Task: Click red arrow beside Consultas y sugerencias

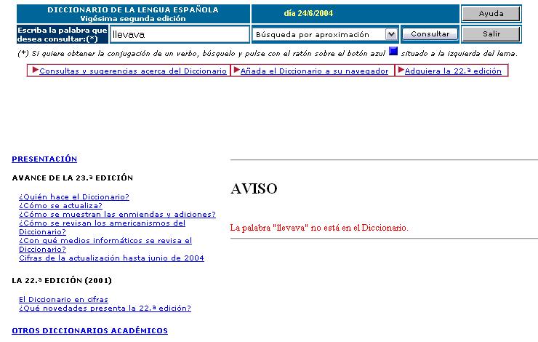Action: point(35,70)
